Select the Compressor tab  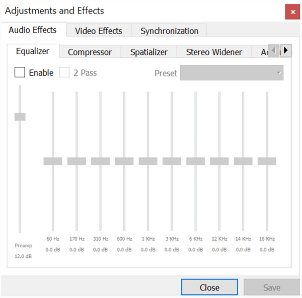point(90,52)
